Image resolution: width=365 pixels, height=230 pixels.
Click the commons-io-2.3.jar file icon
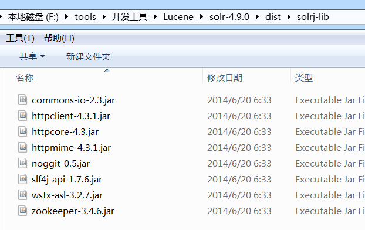tap(22, 100)
